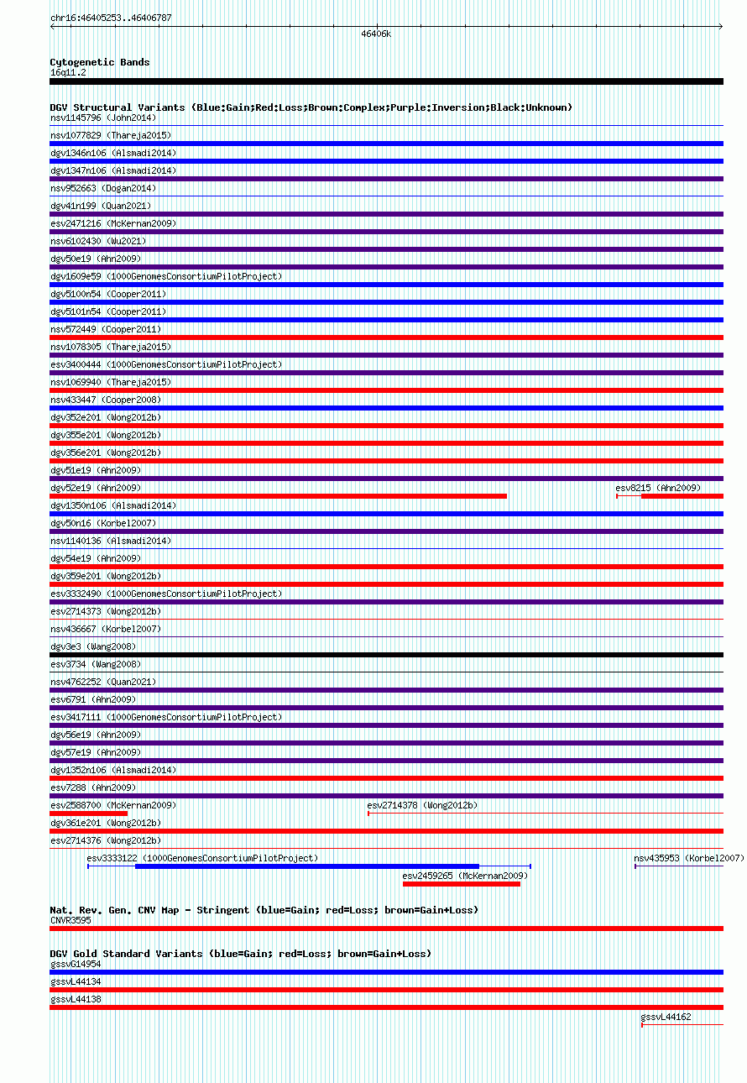Click the dgv54e19 (Ahn2009) label
The width and height of the screenshot is (747, 1083).
pyautogui.click(x=96, y=558)
